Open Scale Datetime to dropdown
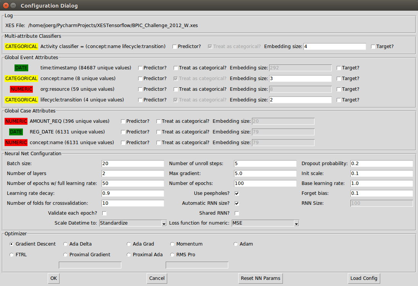418x286 pixels. 133,223
